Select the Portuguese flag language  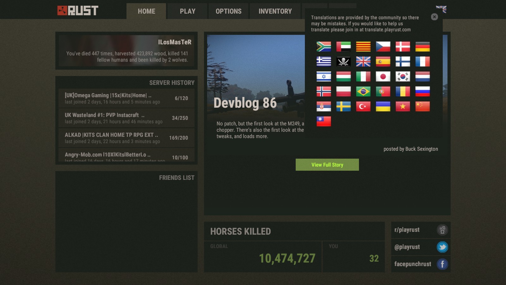[383, 91]
